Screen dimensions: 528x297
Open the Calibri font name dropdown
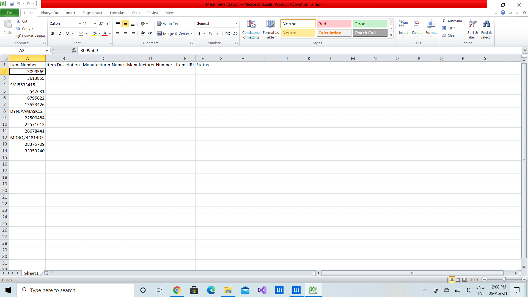point(80,24)
